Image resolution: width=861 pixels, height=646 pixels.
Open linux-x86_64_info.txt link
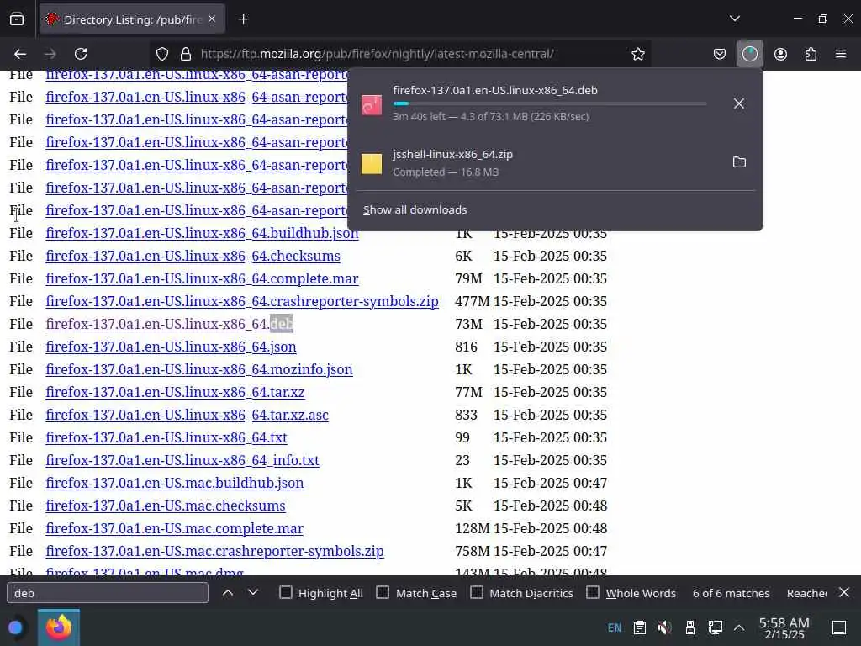[182, 460]
